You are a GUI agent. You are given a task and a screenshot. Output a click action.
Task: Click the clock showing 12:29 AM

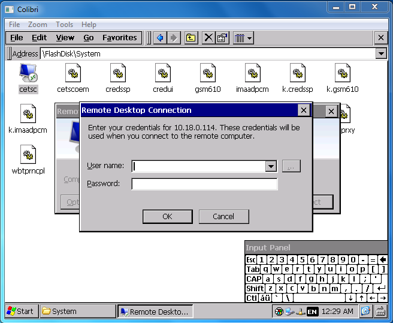point(337,312)
